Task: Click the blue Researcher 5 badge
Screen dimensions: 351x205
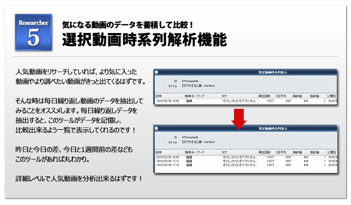Action: [x=33, y=33]
